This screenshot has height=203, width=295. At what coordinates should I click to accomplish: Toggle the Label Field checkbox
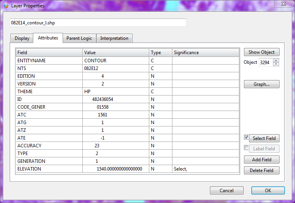pyautogui.click(x=246, y=148)
